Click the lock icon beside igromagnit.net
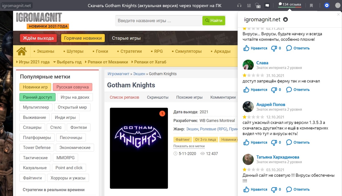 [x=285, y=19]
